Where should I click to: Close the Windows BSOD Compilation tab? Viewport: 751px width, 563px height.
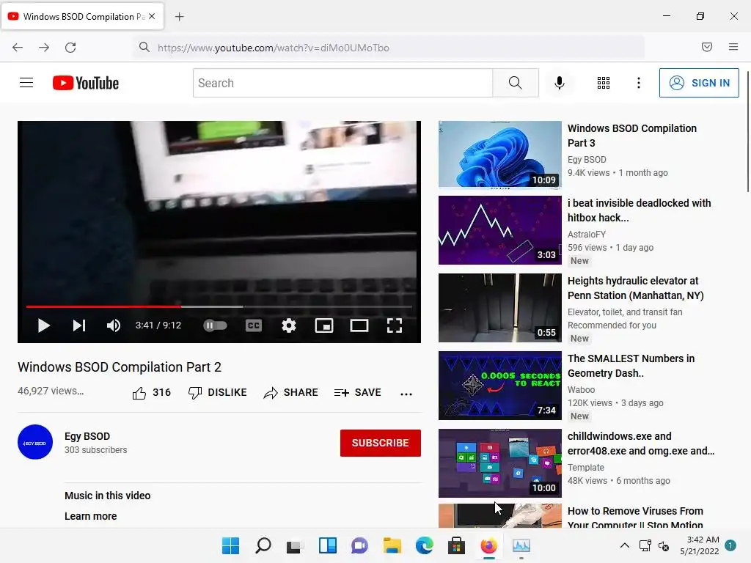pos(152,16)
